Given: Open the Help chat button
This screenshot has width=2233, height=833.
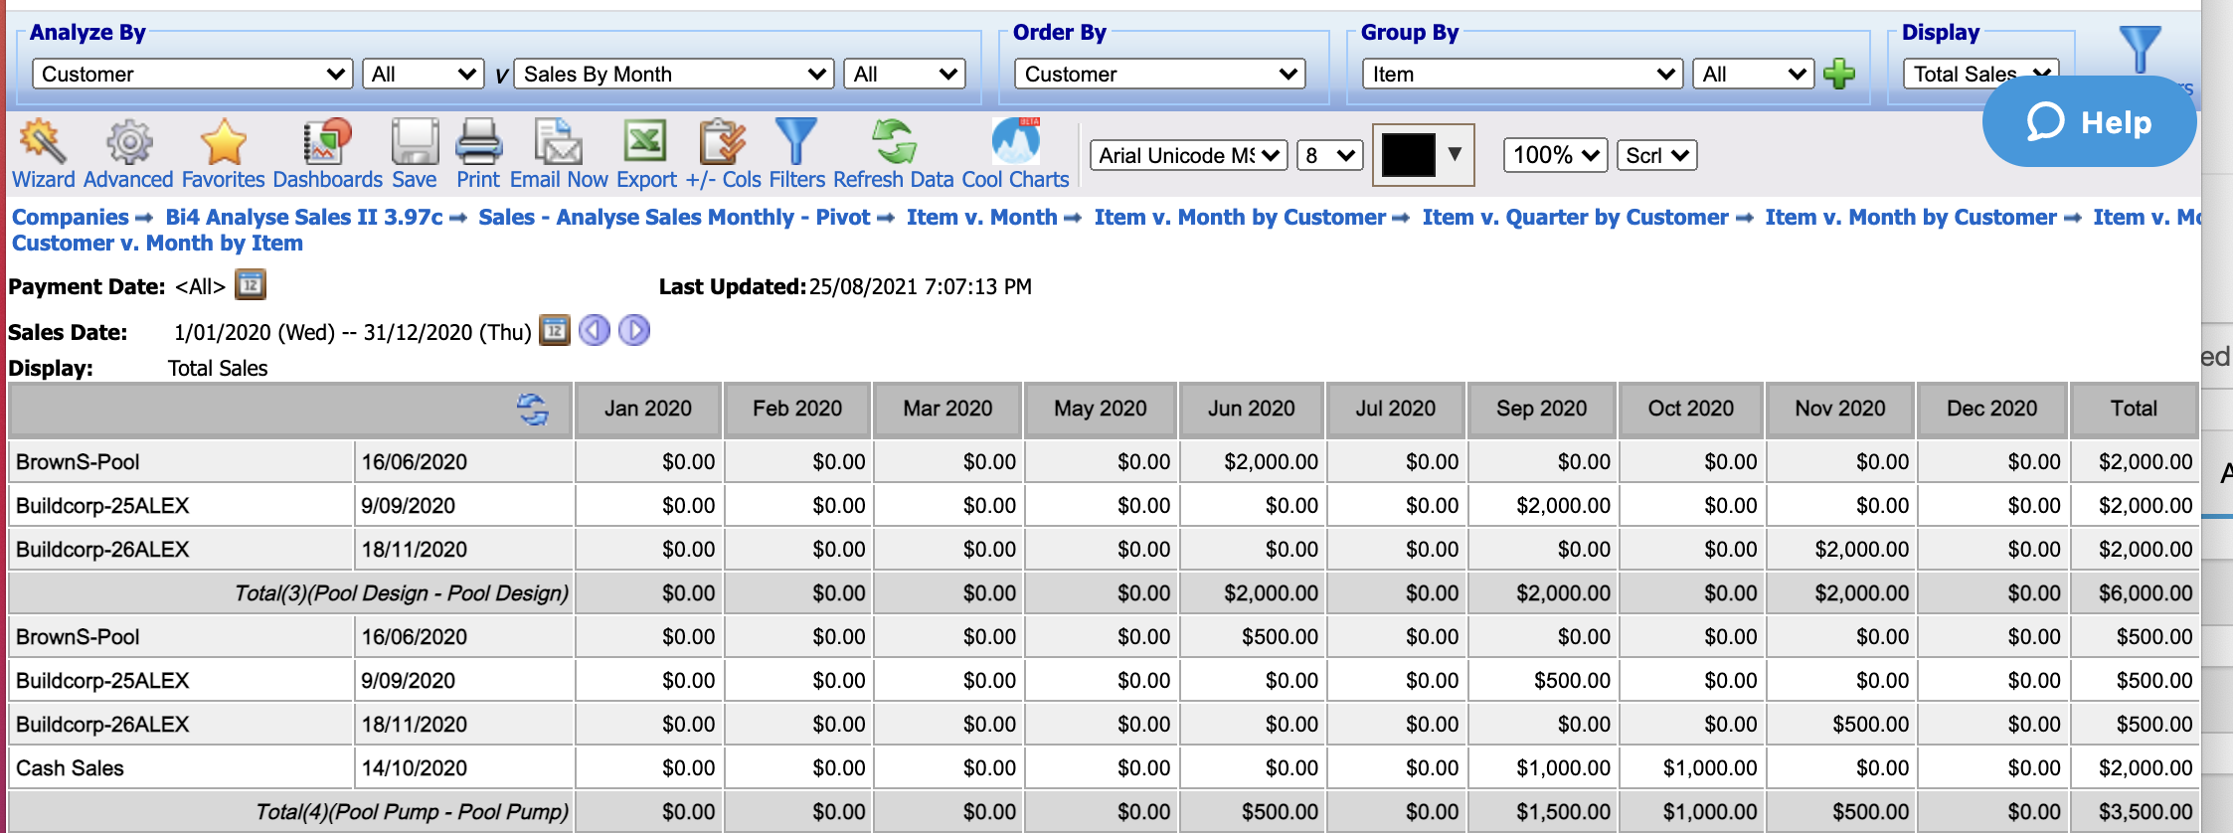Looking at the screenshot, I should 2089,121.
